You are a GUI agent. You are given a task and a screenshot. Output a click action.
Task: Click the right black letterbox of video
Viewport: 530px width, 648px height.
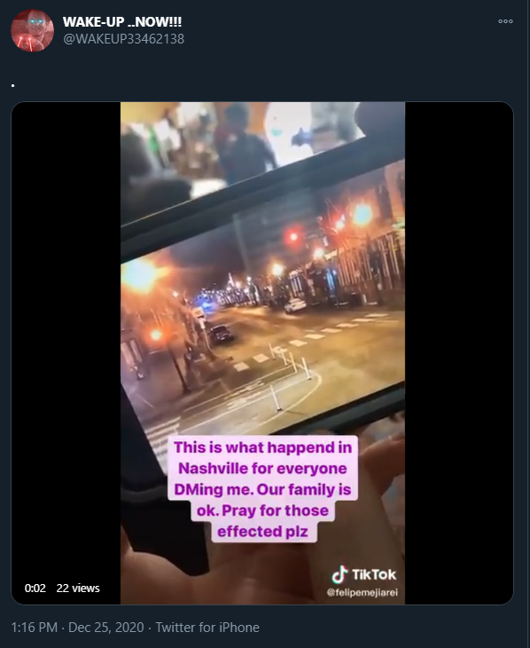[x=459, y=353]
